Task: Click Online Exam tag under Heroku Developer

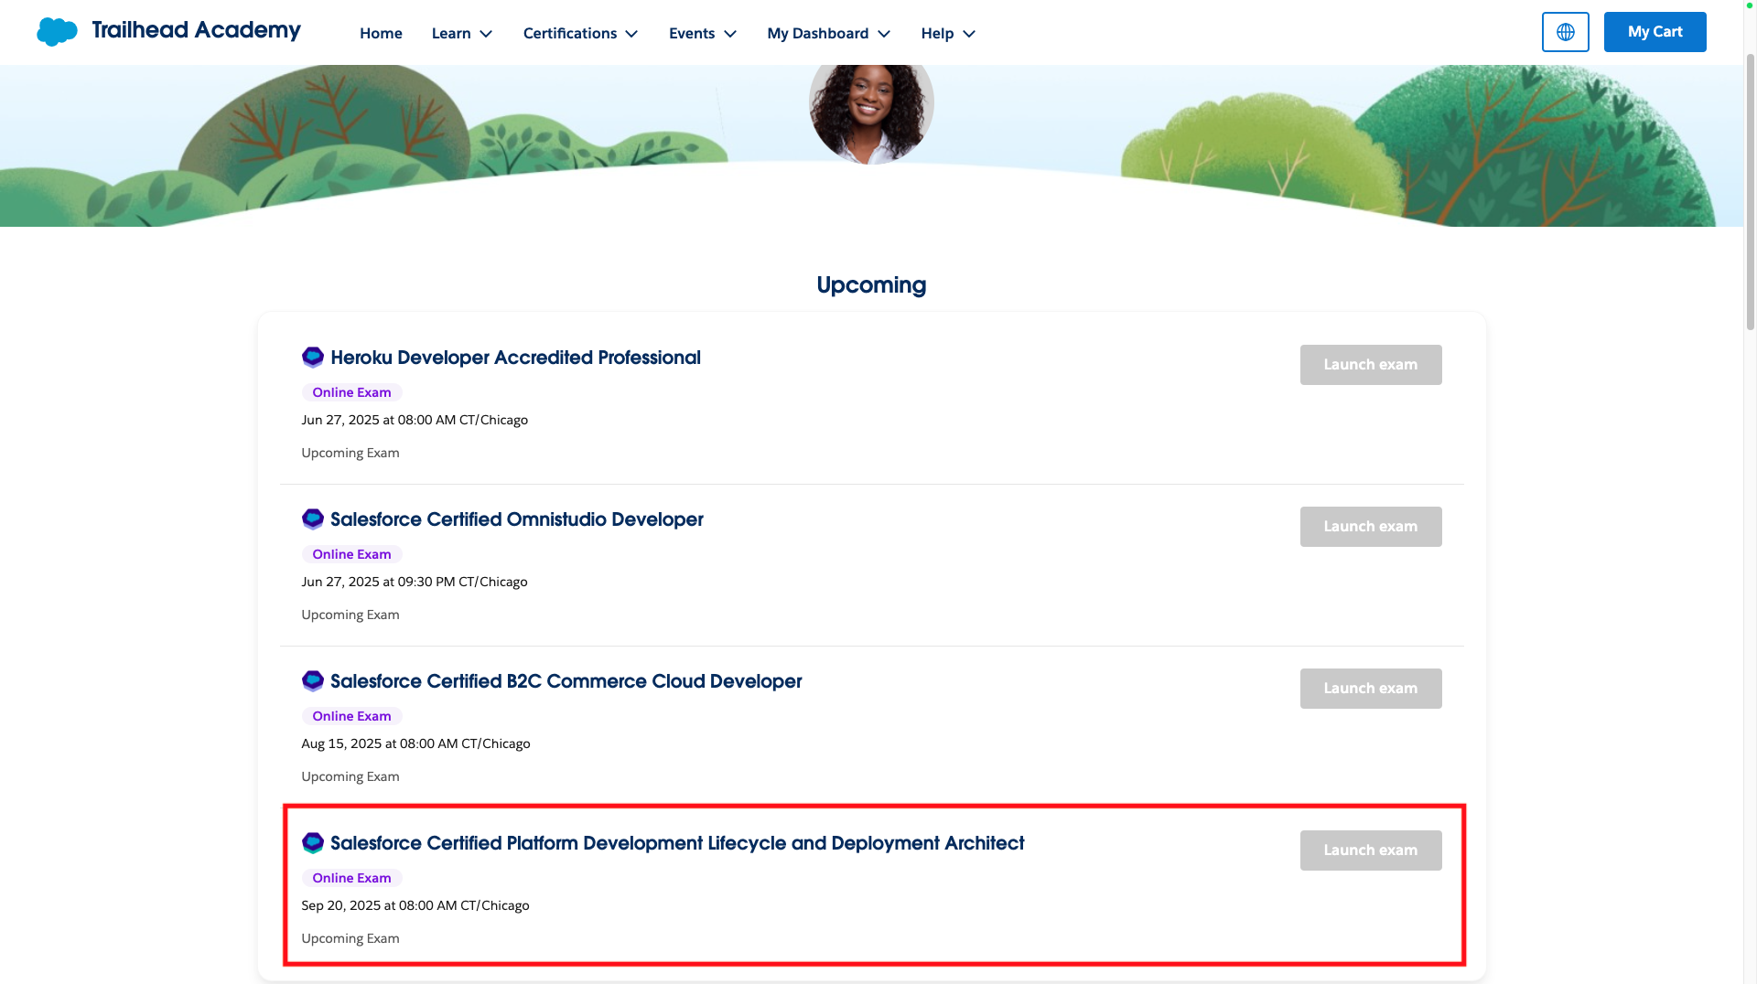Action: click(x=351, y=392)
